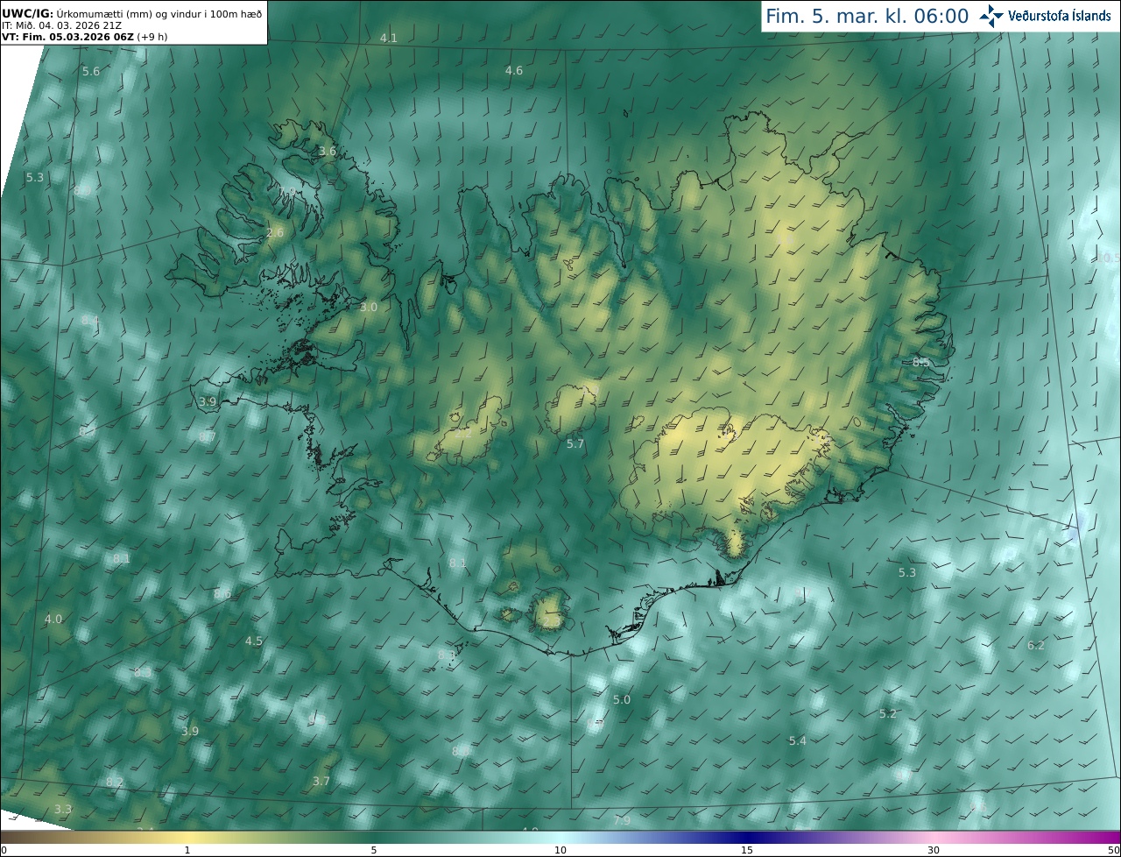
Task: Click the 'Veðurstofa Íslands' logo text
Action: tap(1059, 16)
